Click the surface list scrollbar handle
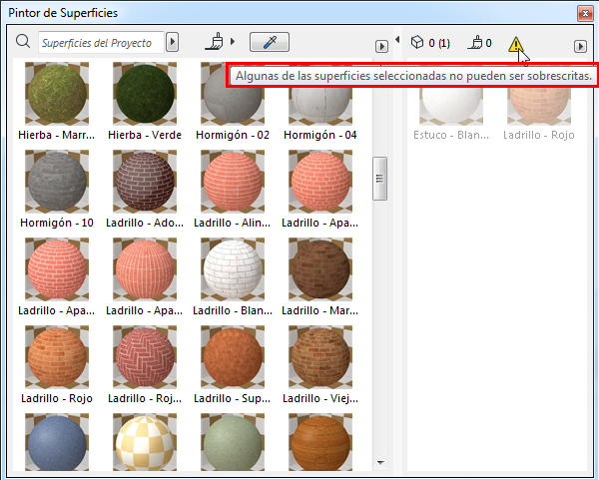 coord(379,178)
